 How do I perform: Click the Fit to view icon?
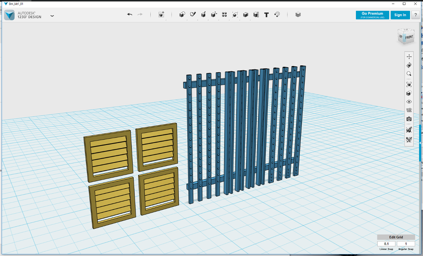pos(409,85)
